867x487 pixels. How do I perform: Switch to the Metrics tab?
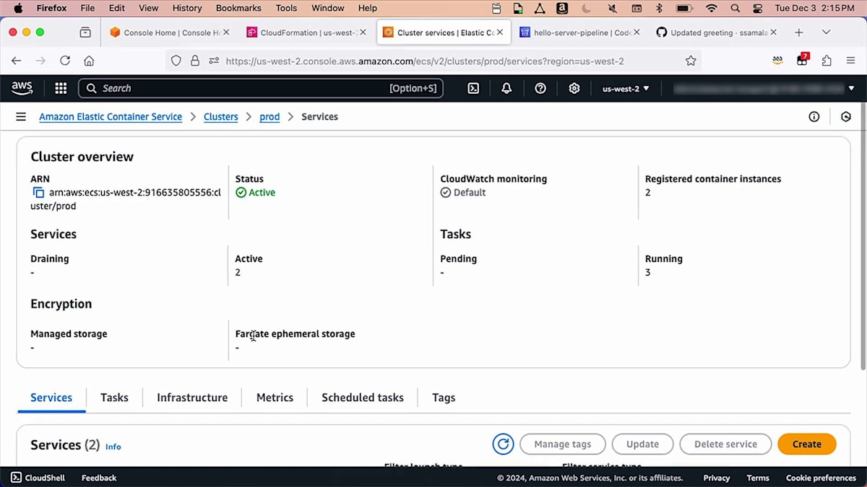[x=275, y=398]
